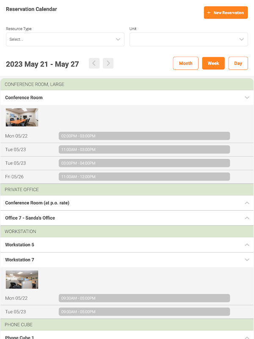Switch to Month view
This screenshot has width=254, height=339.
pos(185,63)
